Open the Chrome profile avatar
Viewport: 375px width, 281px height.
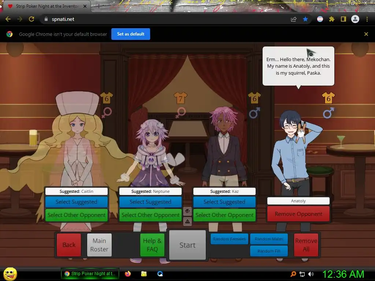click(355, 19)
